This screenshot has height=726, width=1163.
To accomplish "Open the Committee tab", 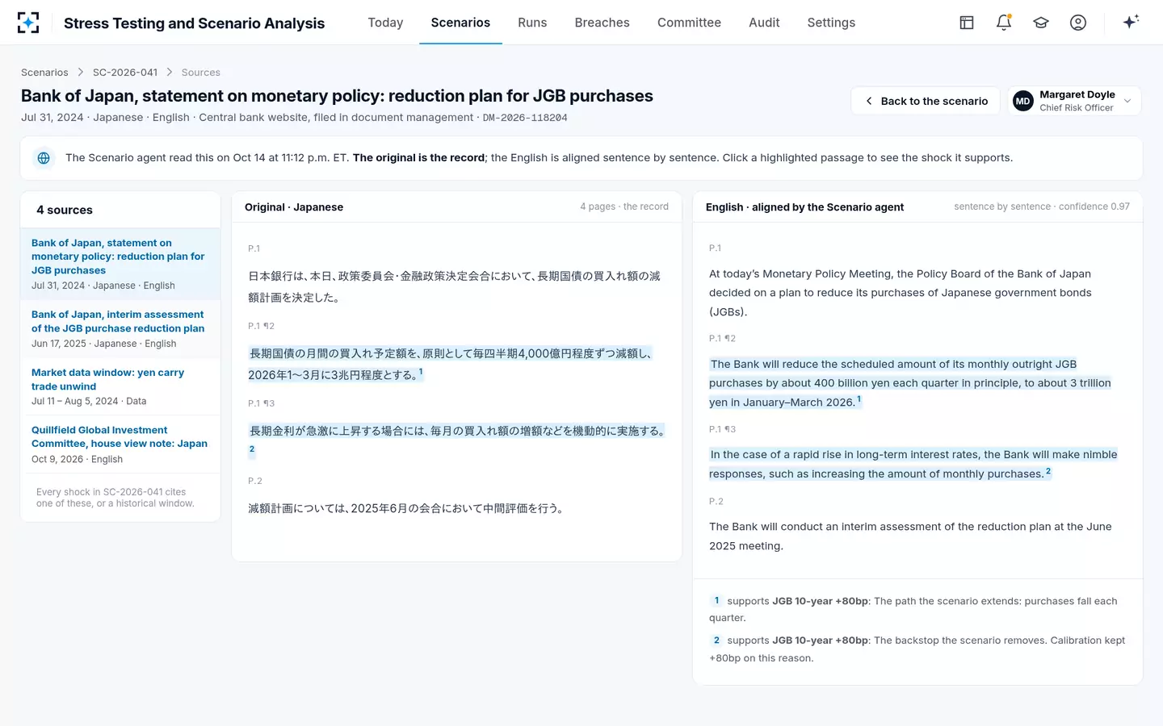I will click(689, 23).
